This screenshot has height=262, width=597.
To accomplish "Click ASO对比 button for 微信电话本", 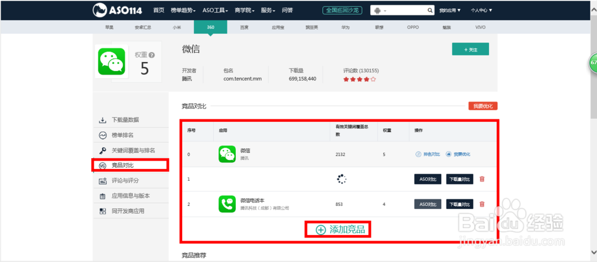I will pyautogui.click(x=427, y=204).
